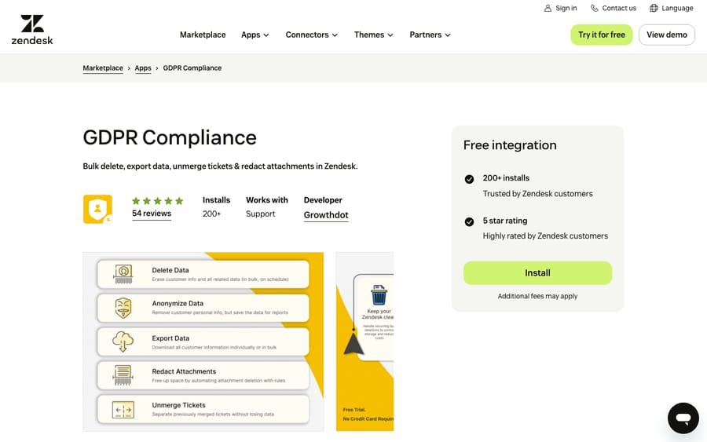Click "GDPR Compliance" in the breadcrumb
The image size is (707, 442).
(x=192, y=68)
